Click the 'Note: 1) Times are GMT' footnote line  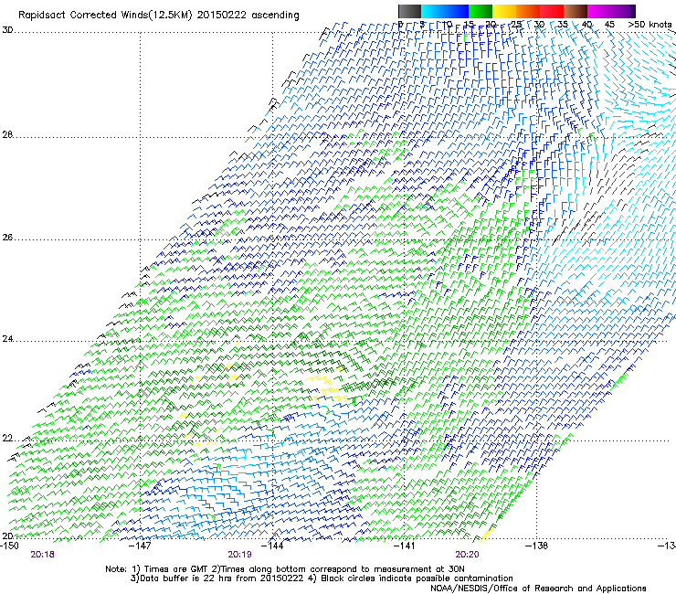285,569
